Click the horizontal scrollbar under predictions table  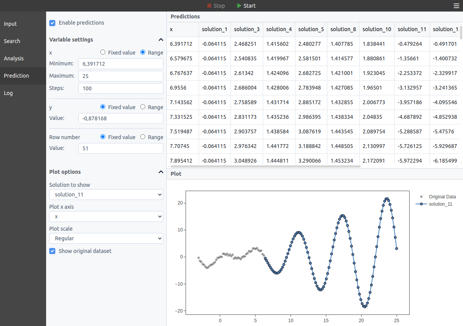click(x=264, y=166)
